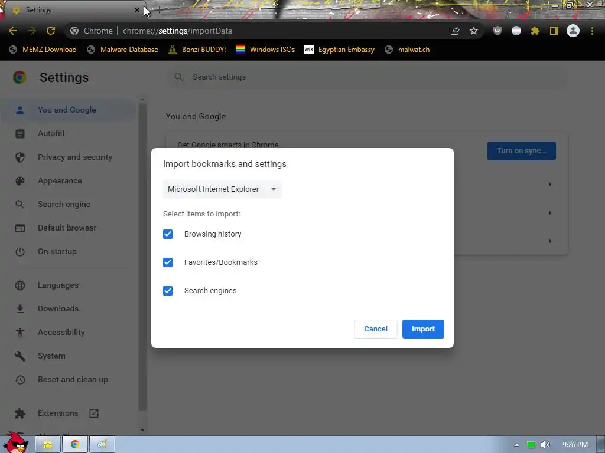Click the Languages globe icon
Screen dimensions: 605x453
(x=20, y=285)
